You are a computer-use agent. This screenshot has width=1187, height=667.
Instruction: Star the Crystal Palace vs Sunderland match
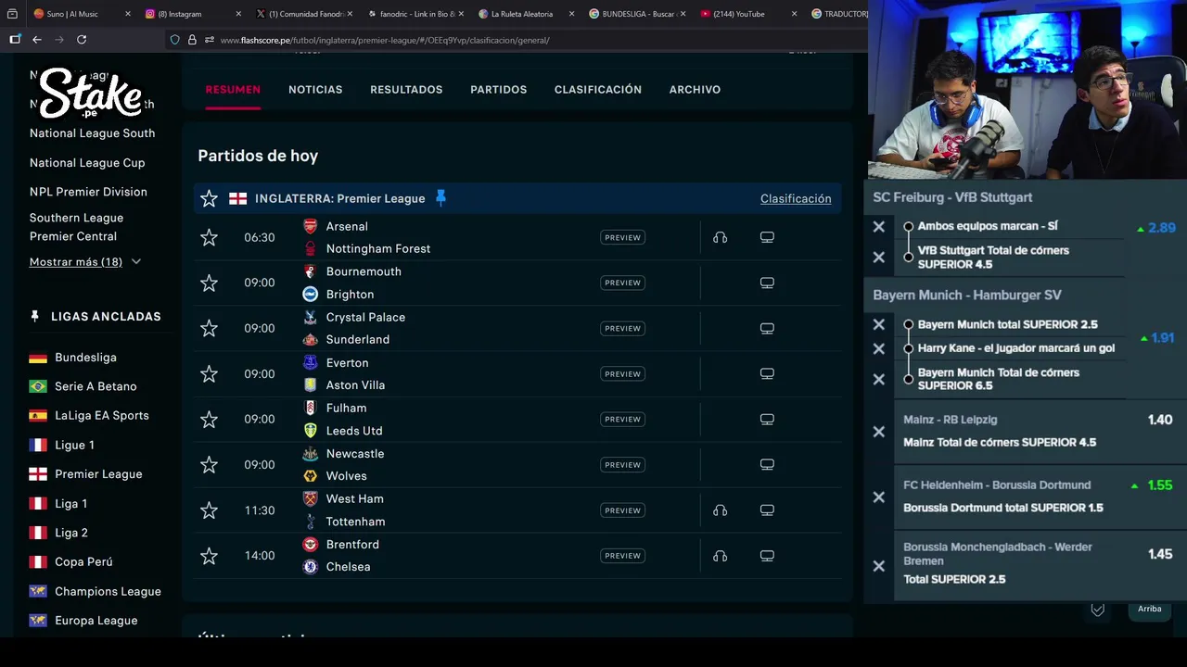pyautogui.click(x=210, y=328)
